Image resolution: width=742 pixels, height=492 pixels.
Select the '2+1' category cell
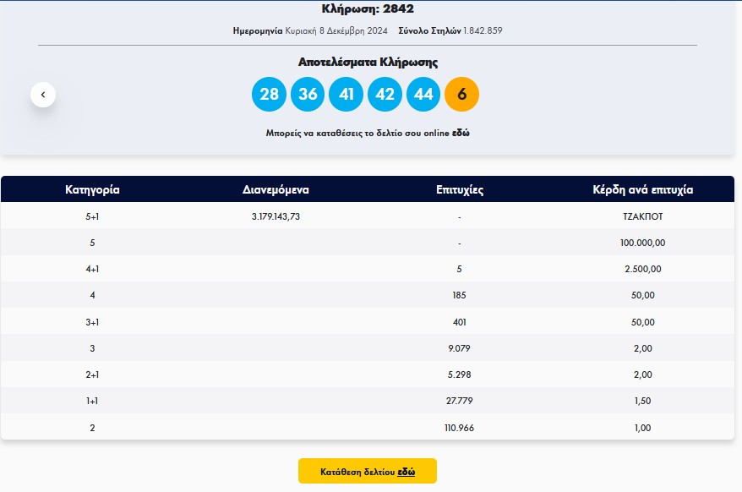(92, 374)
